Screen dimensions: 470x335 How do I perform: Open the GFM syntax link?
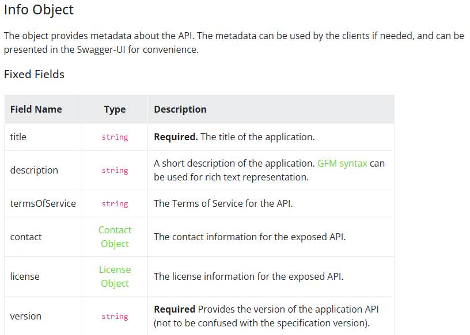342,163
